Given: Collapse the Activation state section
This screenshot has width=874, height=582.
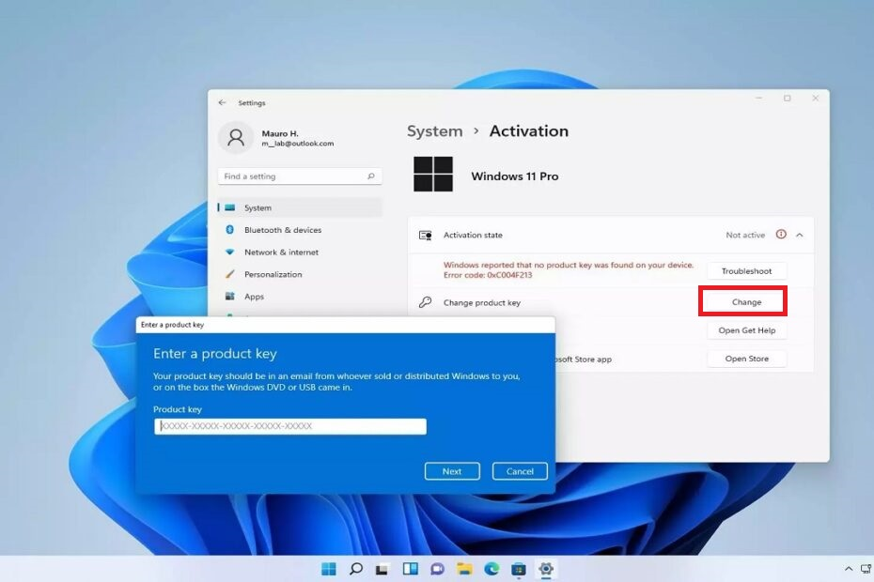Looking at the screenshot, I should tap(800, 235).
